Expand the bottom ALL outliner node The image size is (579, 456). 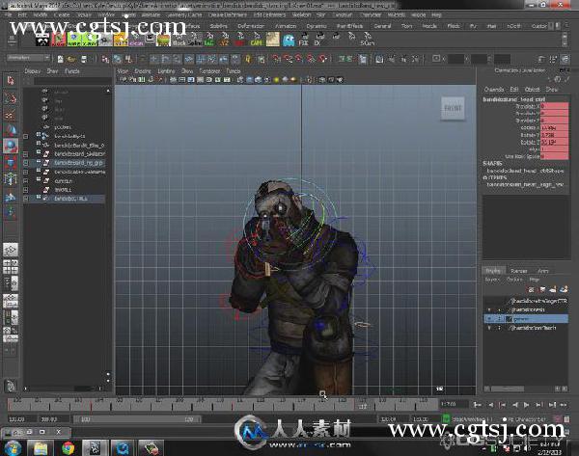(25, 199)
